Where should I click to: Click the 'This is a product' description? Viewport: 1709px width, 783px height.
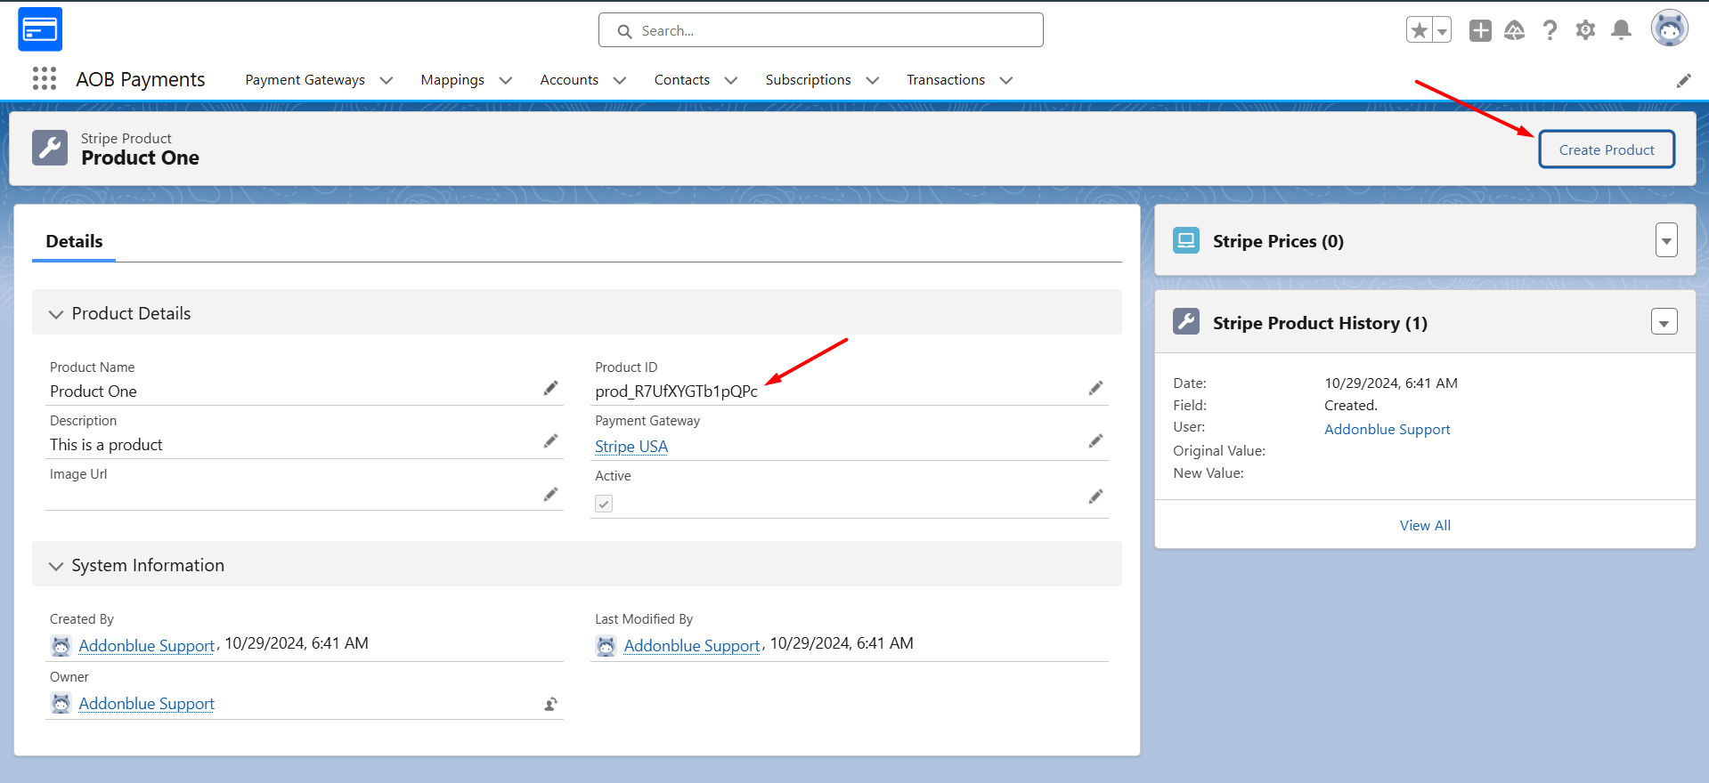point(106,445)
